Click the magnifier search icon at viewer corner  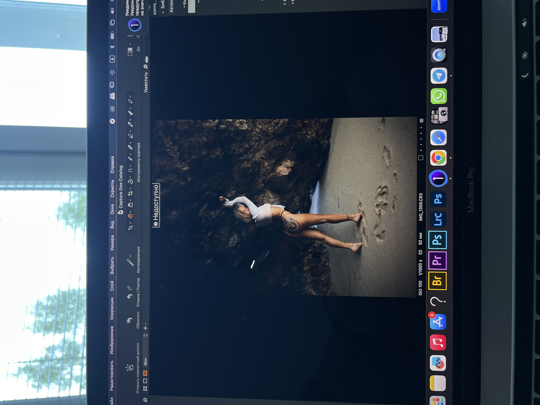click(x=145, y=400)
